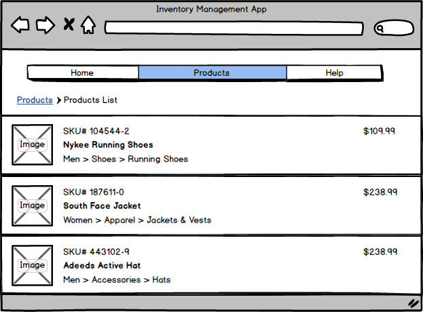This screenshot has width=423, height=312.
Task: Click the browser forward arrow icon
Action: (x=45, y=26)
